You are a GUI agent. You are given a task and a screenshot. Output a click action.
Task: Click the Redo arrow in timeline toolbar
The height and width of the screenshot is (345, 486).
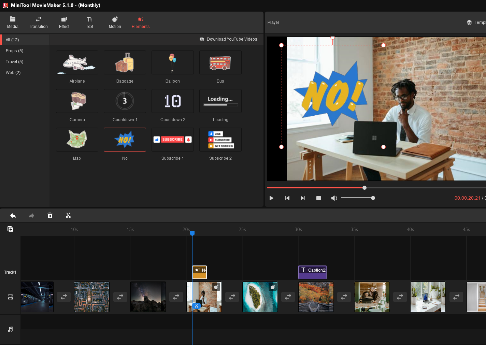(31, 215)
